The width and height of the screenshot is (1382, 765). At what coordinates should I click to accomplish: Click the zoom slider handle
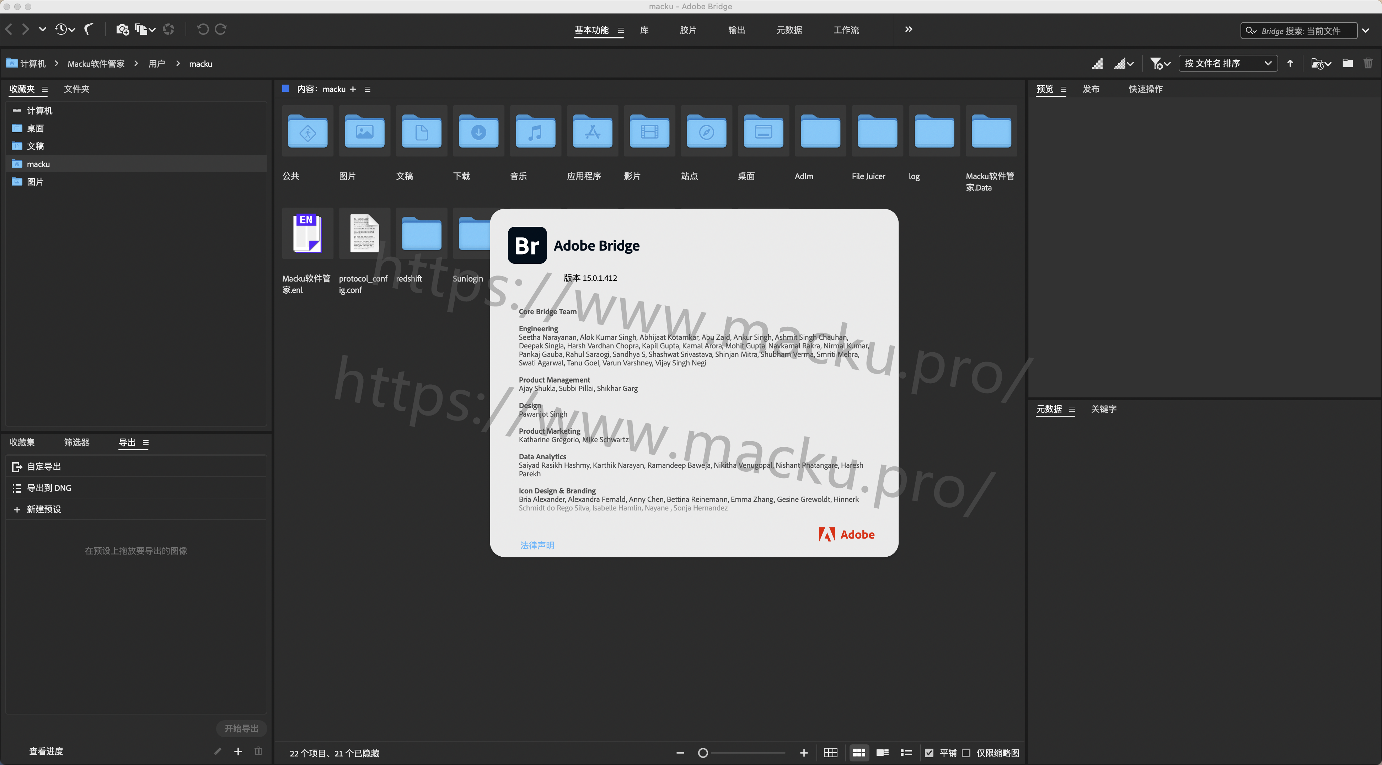click(703, 753)
